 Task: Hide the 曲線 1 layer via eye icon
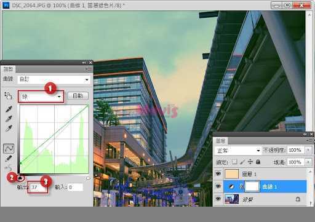pos(218,186)
